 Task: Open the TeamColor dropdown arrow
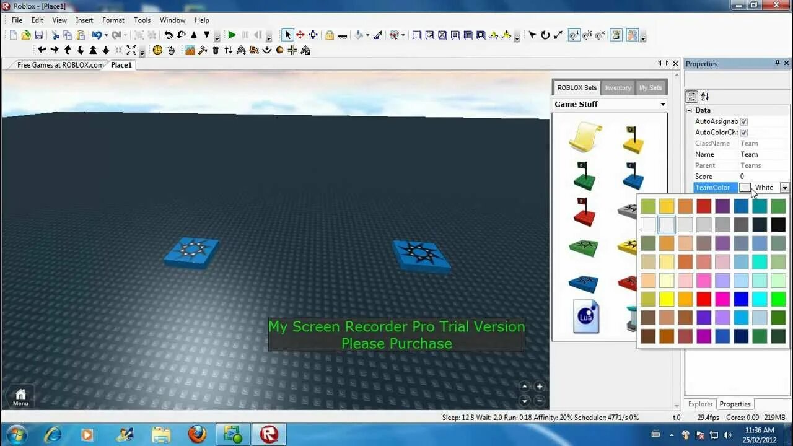[785, 188]
